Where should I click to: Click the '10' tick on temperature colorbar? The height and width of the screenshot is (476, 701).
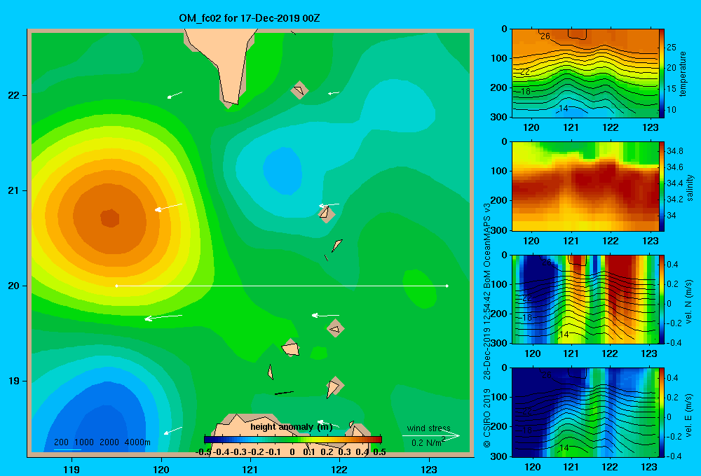point(671,109)
